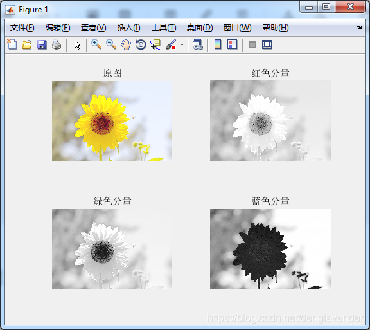370x330 pixels.
Task: Click the Hide Plot Tools icon
Action: pyautogui.click(x=252, y=44)
